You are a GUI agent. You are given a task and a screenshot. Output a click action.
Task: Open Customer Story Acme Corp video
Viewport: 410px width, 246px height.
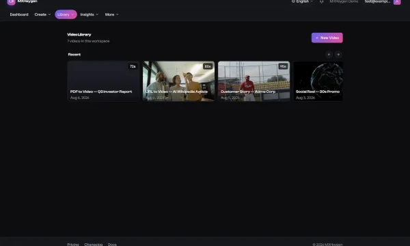pyautogui.click(x=254, y=81)
